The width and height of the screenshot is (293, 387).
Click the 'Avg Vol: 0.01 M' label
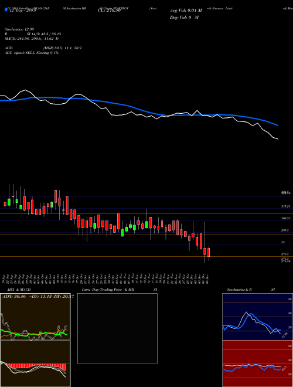tap(186, 11)
